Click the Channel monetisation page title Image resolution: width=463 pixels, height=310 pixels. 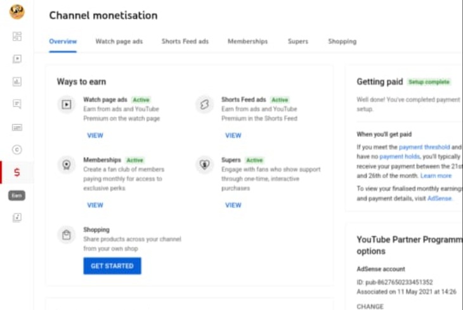point(103,15)
